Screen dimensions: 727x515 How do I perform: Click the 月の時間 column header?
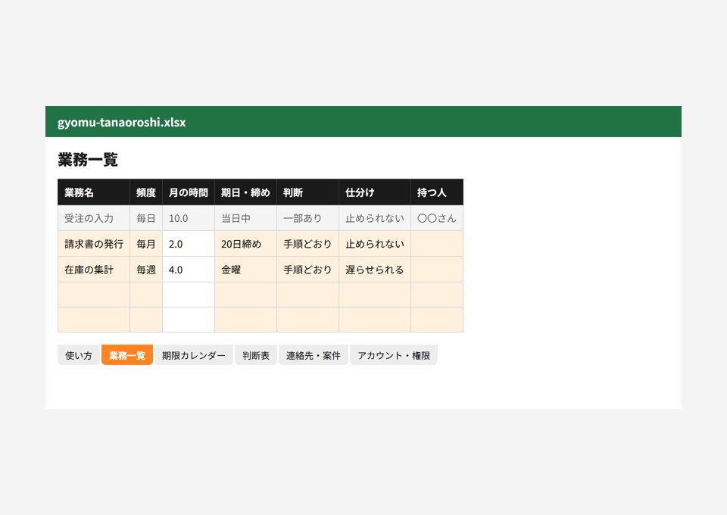click(x=189, y=192)
